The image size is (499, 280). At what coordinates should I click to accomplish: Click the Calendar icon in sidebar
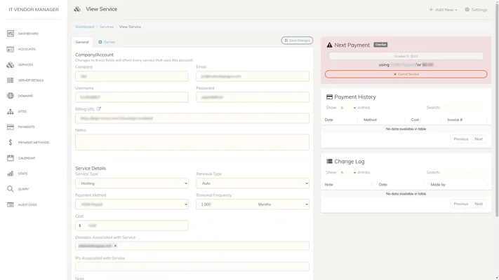(11, 158)
